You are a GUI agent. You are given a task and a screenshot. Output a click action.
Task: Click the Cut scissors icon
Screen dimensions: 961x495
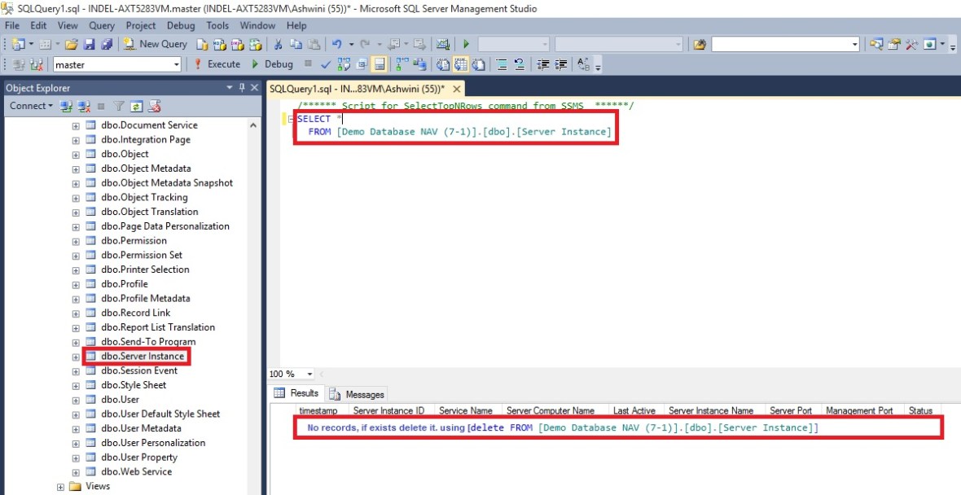(279, 44)
